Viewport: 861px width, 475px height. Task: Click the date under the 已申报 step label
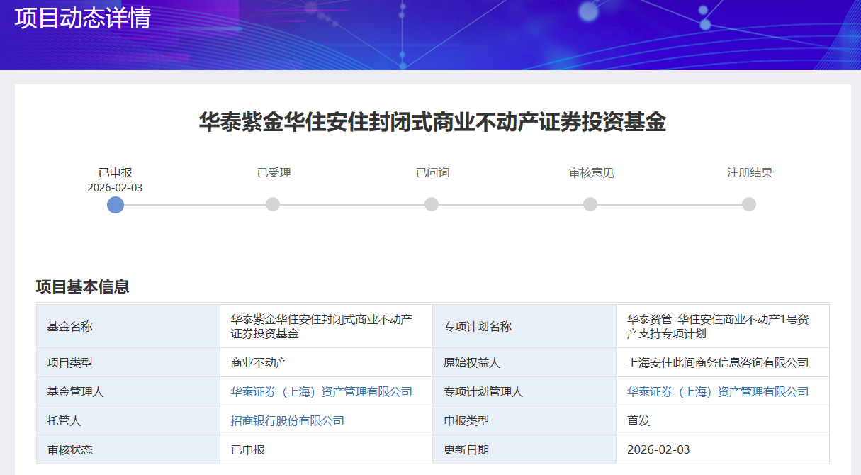115,188
